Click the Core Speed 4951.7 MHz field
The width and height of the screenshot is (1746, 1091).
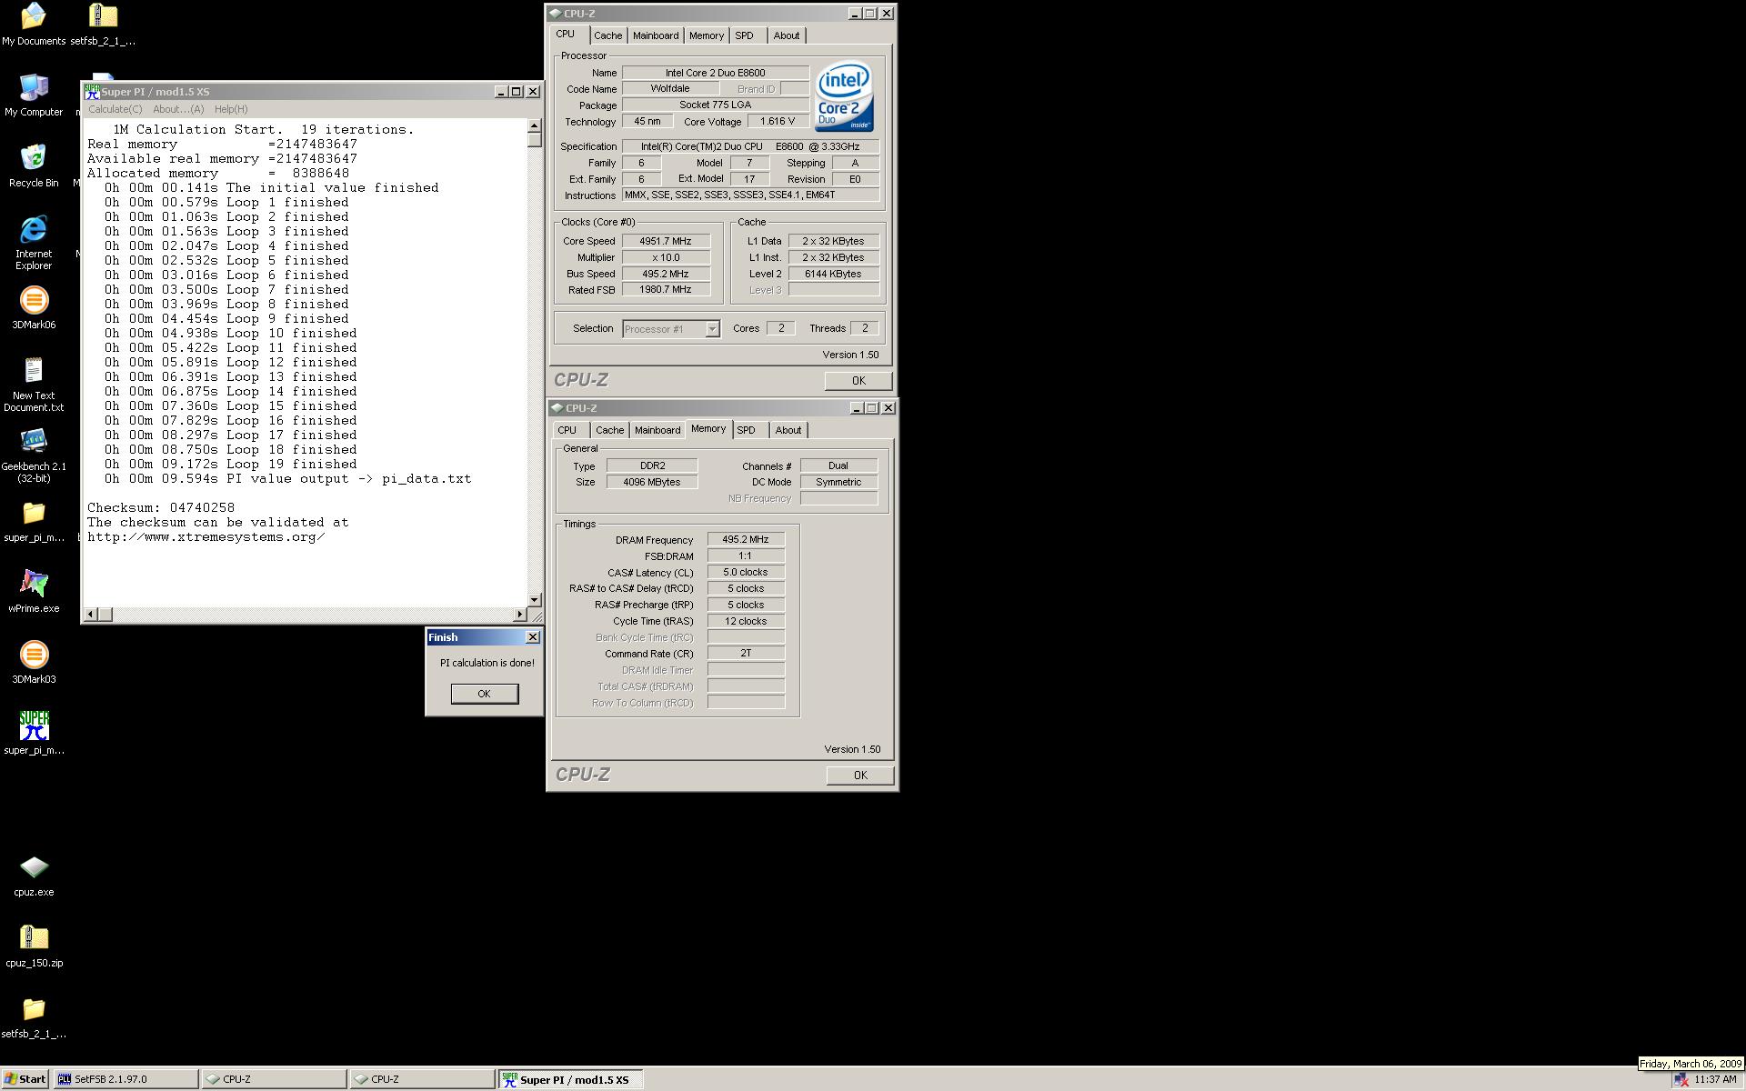click(x=666, y=241)
